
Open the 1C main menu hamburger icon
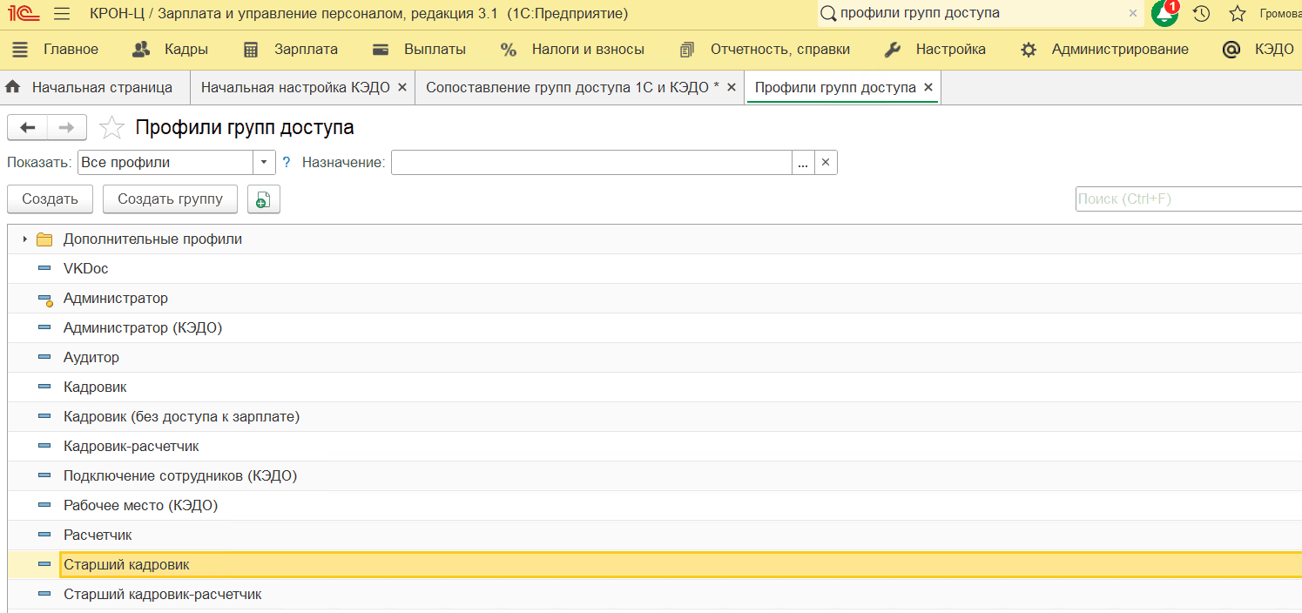pos(62,14)
